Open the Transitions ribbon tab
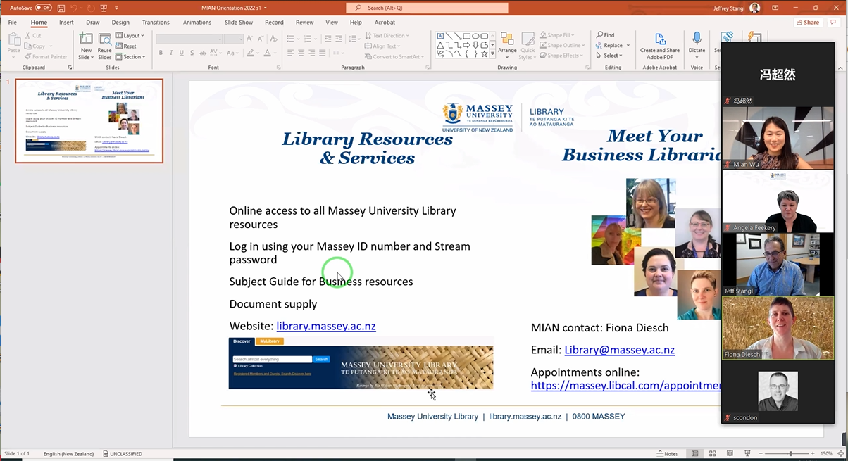This screenshot has width=848, height=461. [156, 23]
